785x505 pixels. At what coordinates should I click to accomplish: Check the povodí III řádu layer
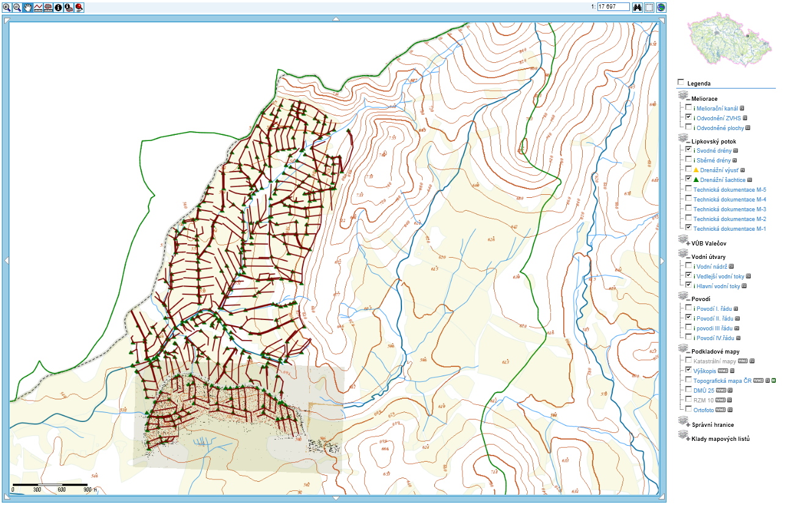pos(688,327)
